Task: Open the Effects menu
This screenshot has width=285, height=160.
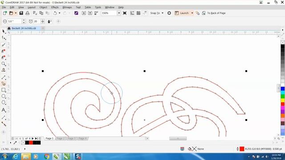Action: [55, 7]
